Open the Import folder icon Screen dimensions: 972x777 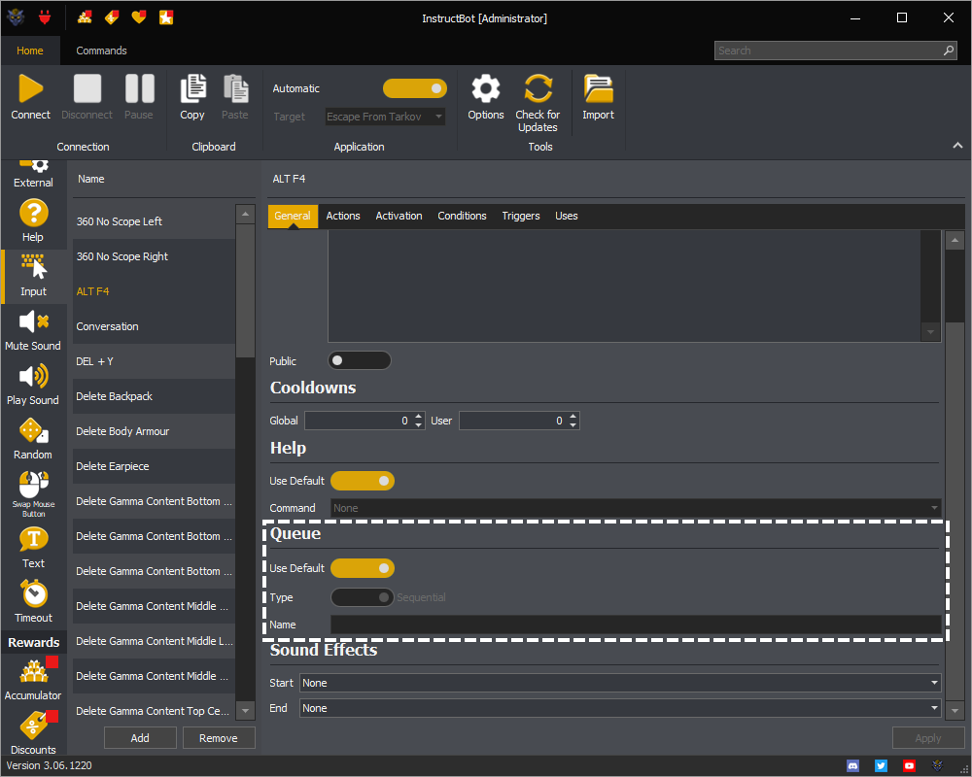tap(598, 88)
